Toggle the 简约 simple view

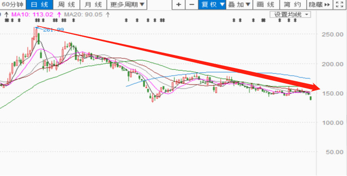tap(293, 4)
